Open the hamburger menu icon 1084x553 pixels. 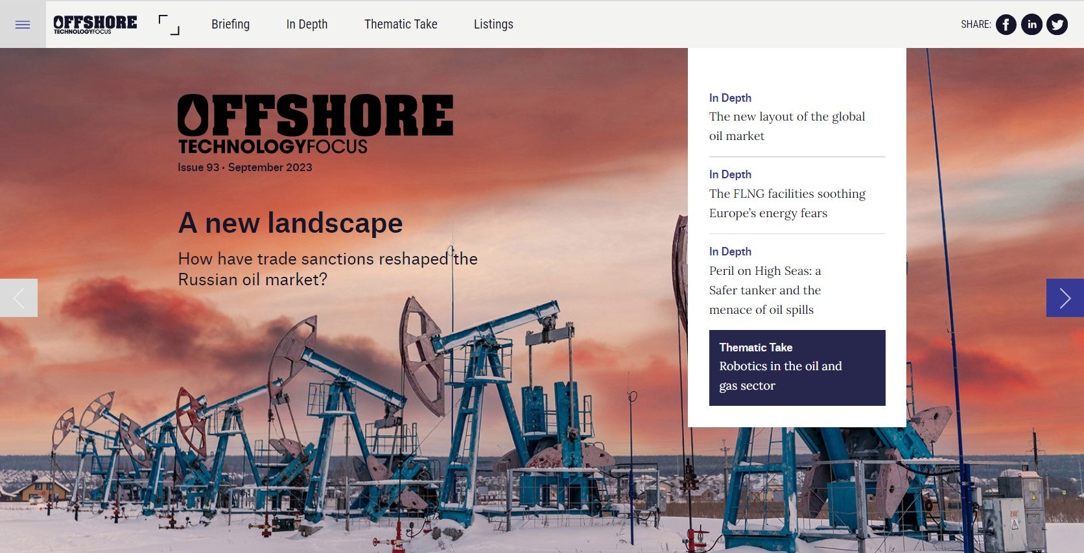tap(23, 25)
